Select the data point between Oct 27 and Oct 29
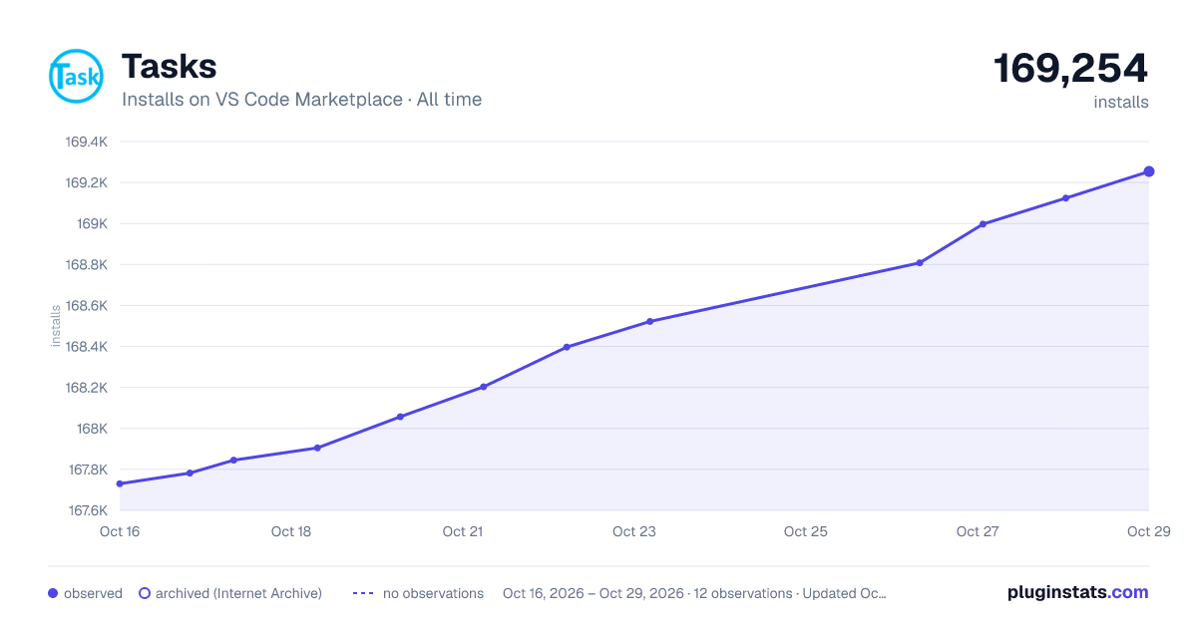 click(x=1066, y=198)
